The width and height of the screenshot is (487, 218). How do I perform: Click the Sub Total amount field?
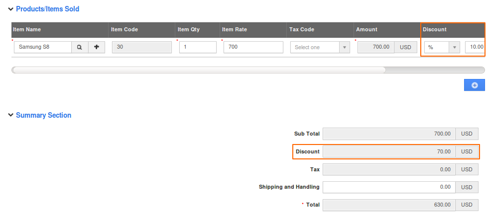coord(389,134)
